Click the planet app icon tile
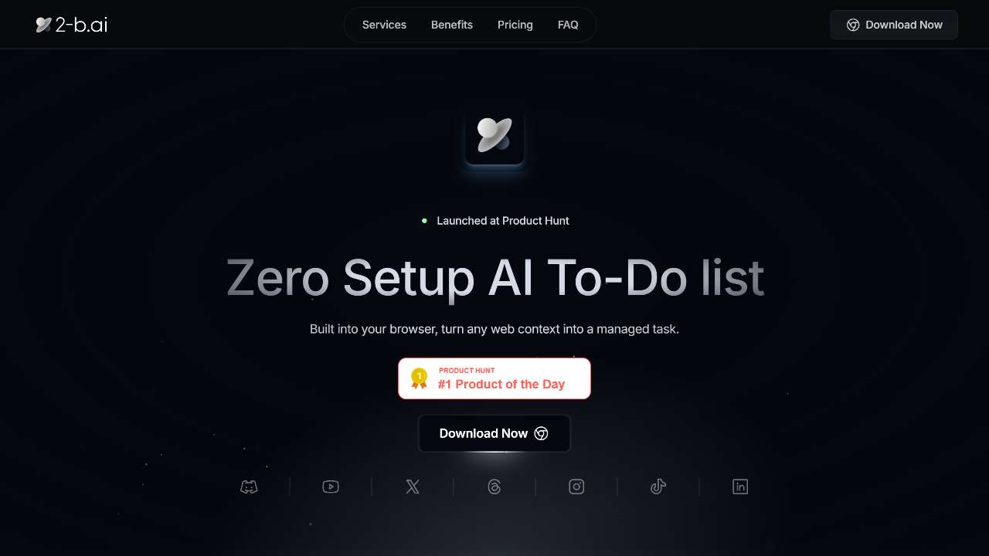The width and height of the screenshot is (989, 556). (494, 136)
